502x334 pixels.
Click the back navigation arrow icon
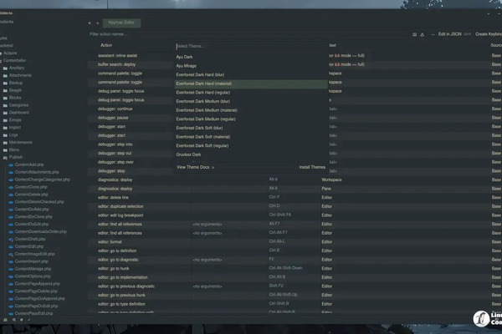[90, 23]
